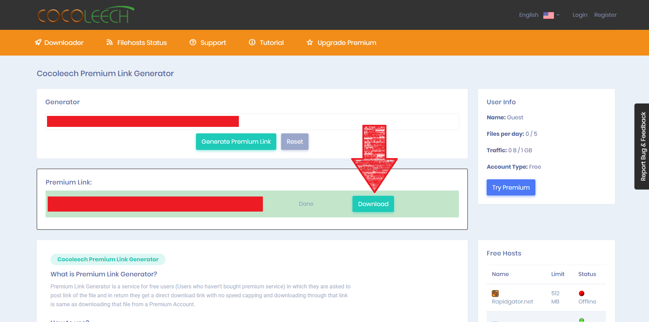The height and width of the screenshot is (322, 649).
Task: Open the Support menu item
Action: click(x=208, y=43)
